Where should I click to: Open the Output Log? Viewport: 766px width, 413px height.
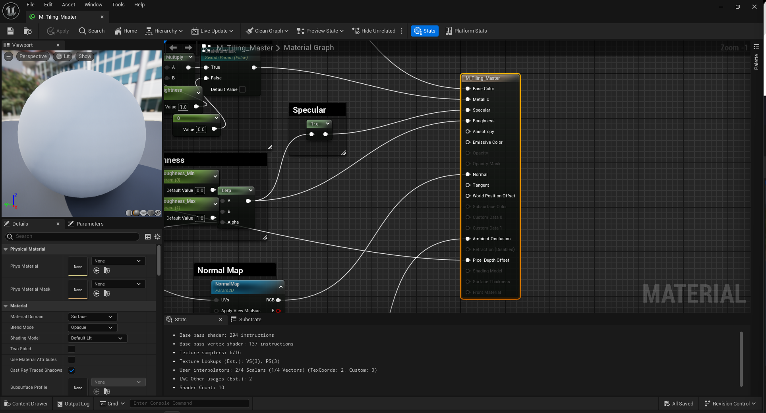point(73,403)
